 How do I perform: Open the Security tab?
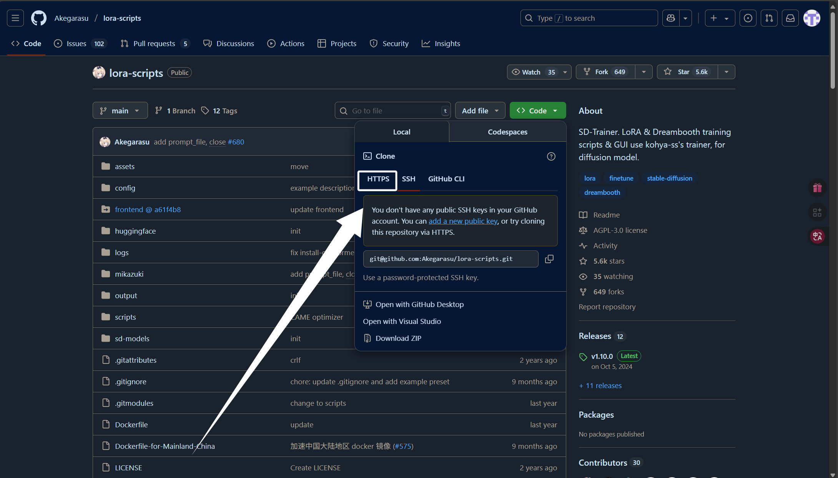(x=389, y=43)
